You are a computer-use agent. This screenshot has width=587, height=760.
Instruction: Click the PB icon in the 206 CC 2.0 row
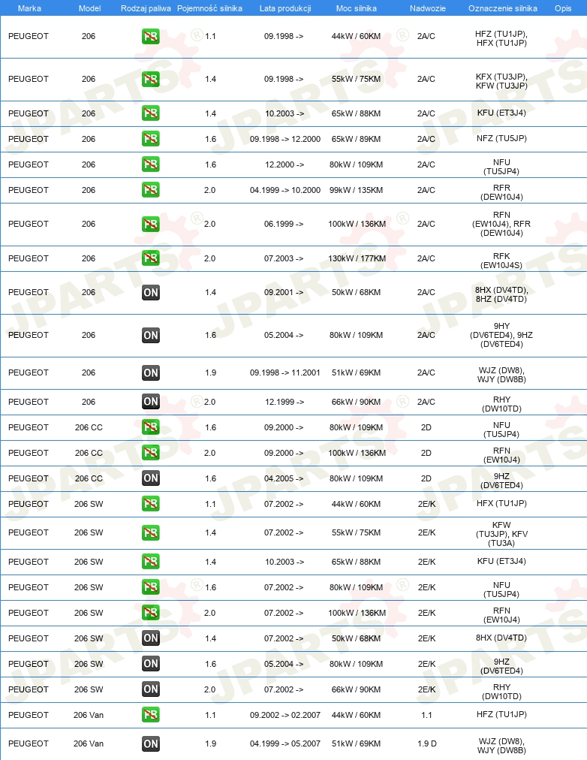click(151, 453)
